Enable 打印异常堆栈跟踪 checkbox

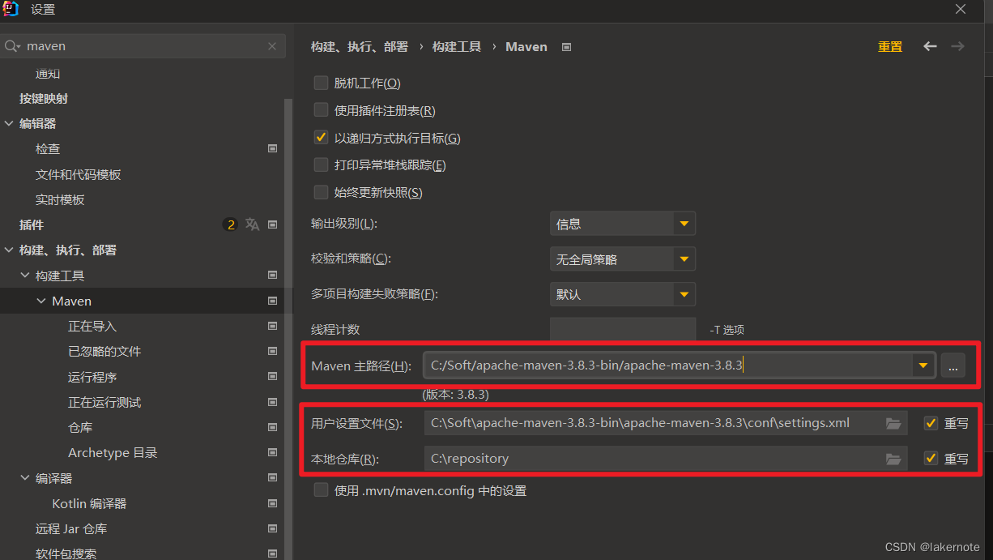click(321, 165)
